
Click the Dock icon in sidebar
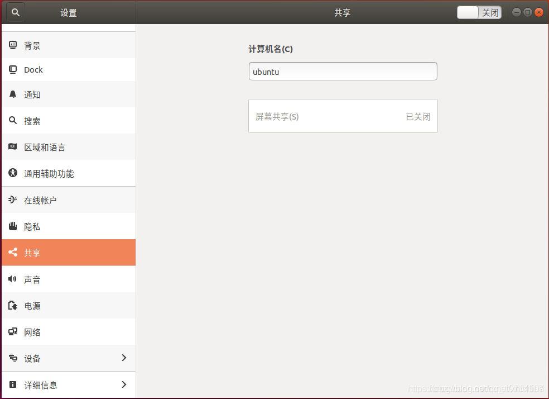[13, 70]
